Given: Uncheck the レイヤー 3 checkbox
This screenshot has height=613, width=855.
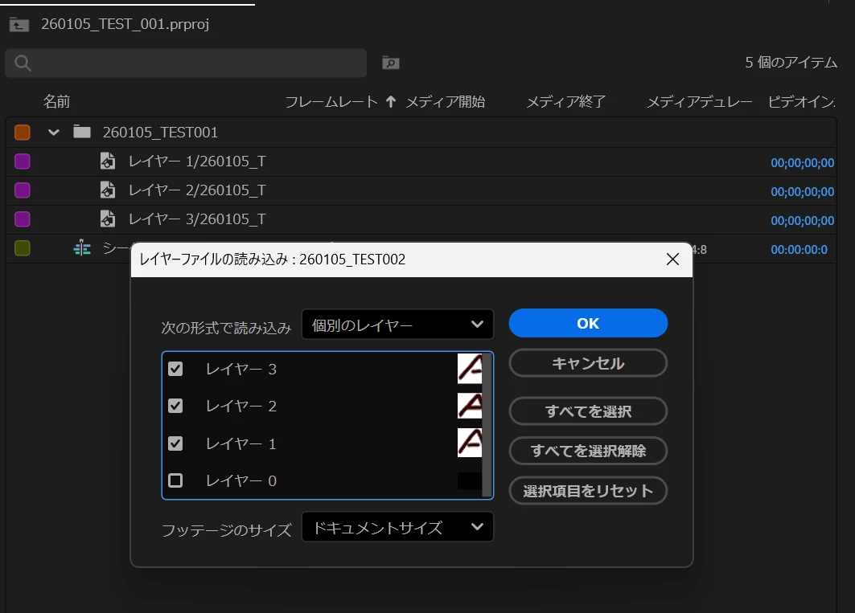Looking at the screenshot, I should (175, 369).
